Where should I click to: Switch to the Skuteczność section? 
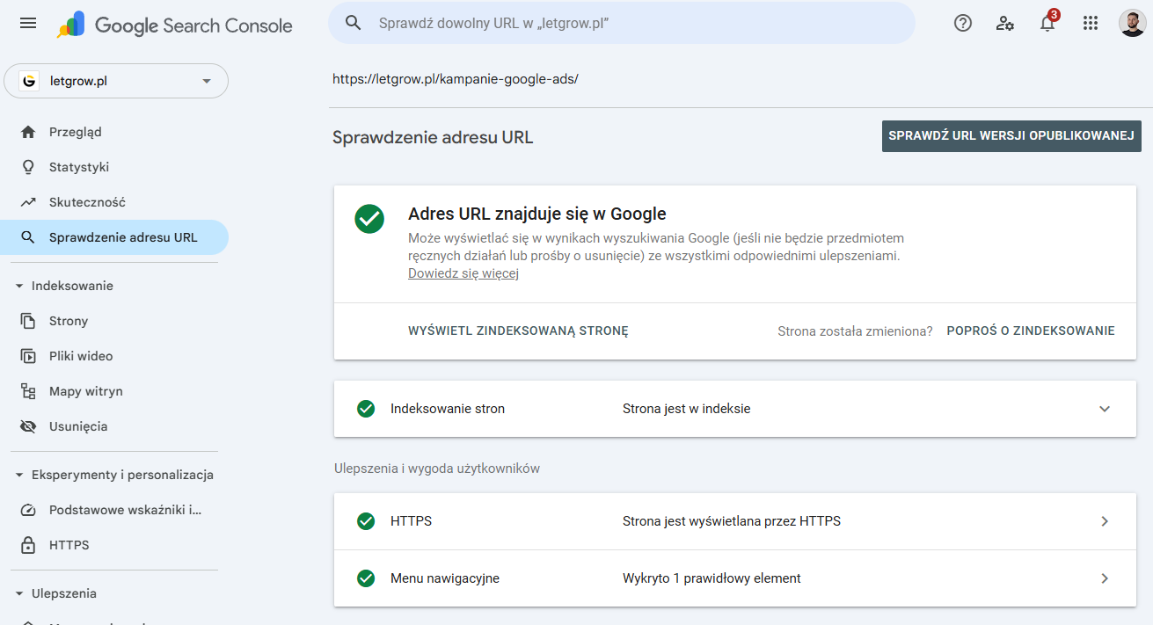point(87,202)
